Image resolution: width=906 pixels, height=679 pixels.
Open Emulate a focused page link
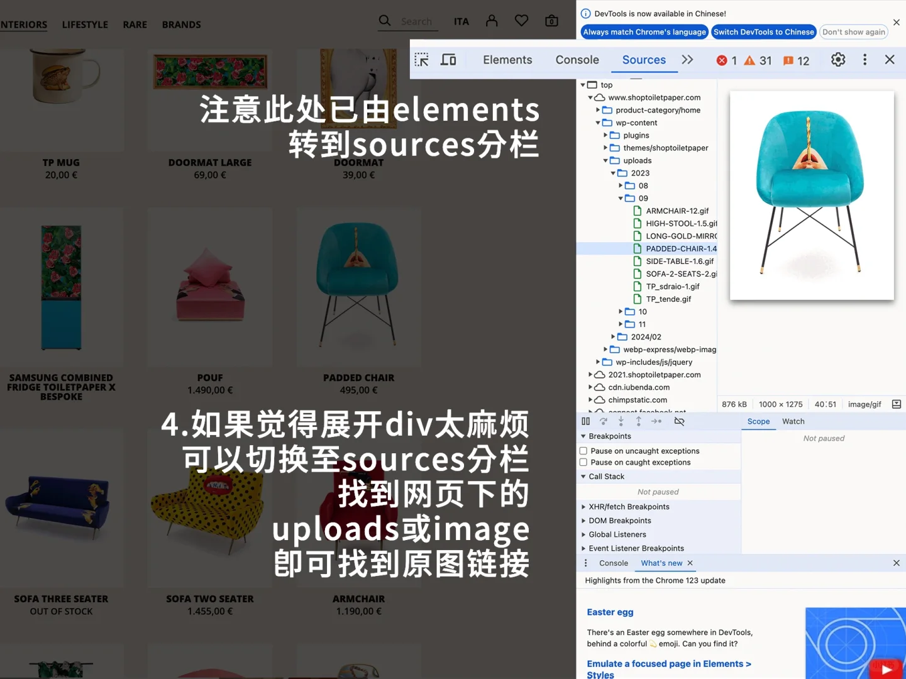[x=668, y=663]
